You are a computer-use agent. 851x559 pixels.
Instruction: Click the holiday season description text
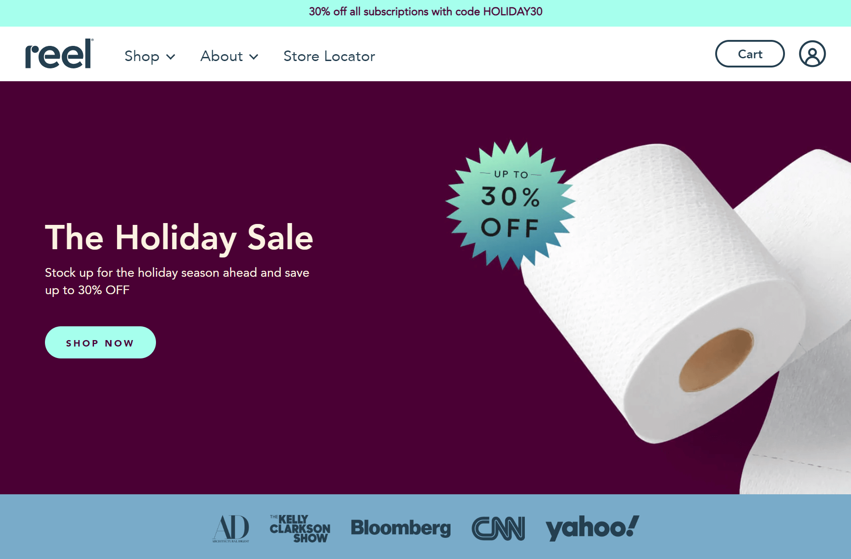(x=177, y=281)
